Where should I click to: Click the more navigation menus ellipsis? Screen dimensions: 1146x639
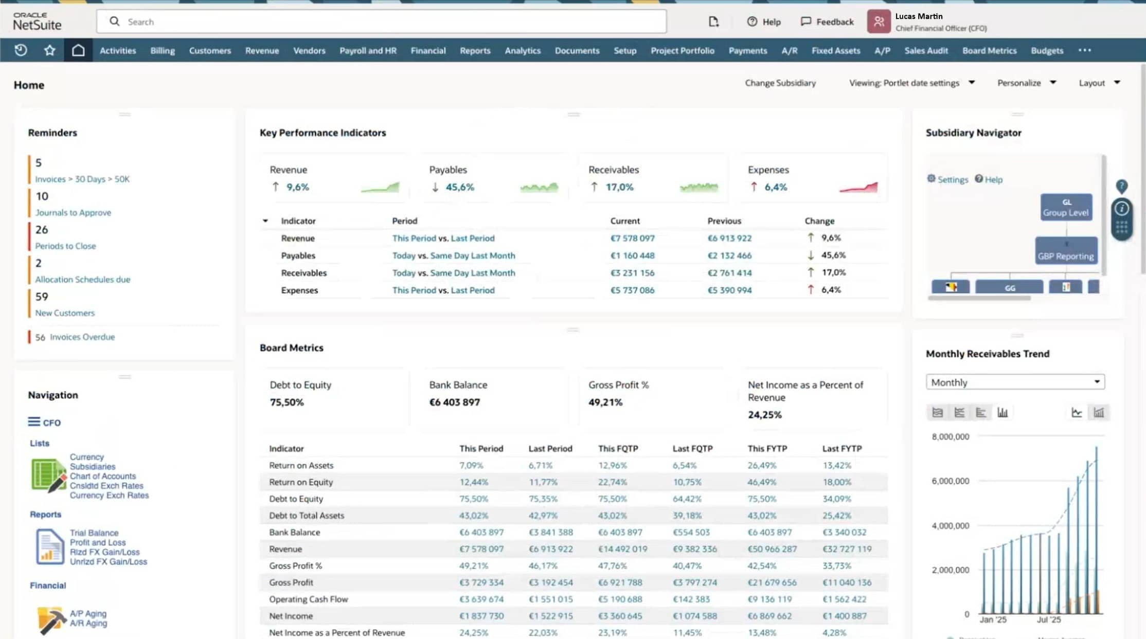coord(1085,50)
